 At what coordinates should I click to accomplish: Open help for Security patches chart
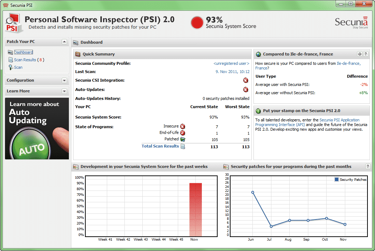[x=367, y=166]
